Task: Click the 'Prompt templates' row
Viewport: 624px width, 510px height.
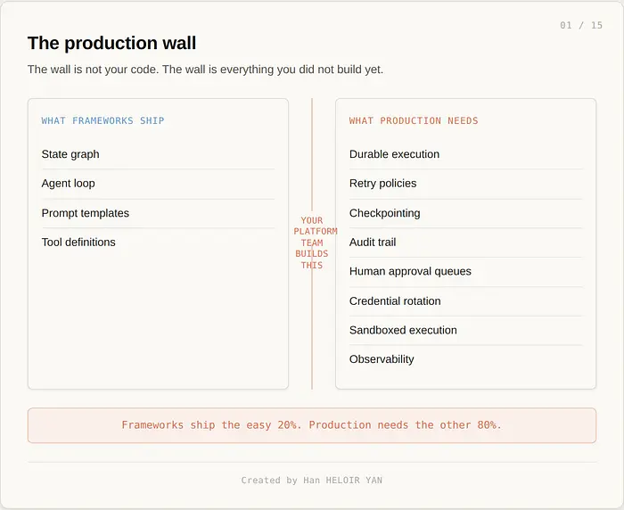Action: [158, 213]
